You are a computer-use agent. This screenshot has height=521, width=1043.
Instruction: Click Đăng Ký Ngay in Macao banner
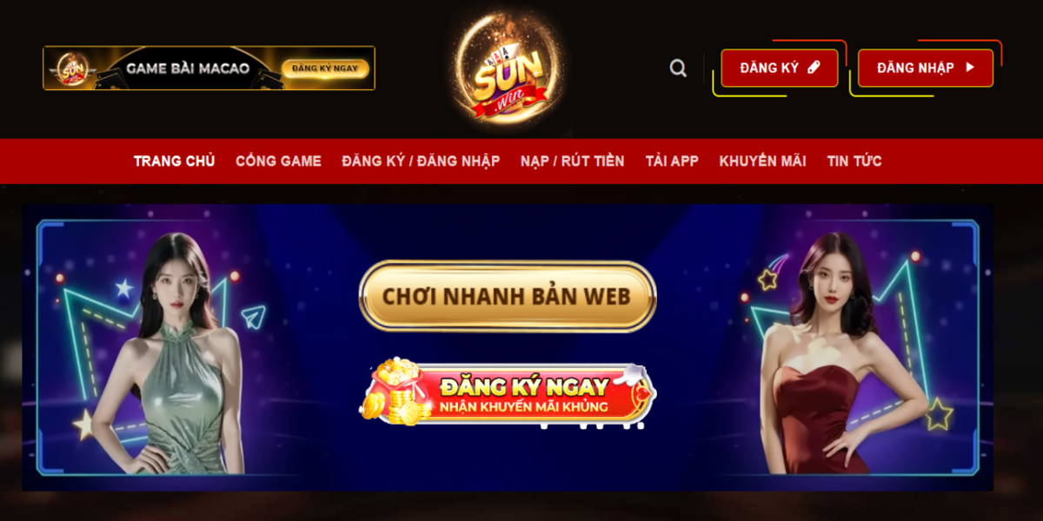click(325, 69)
